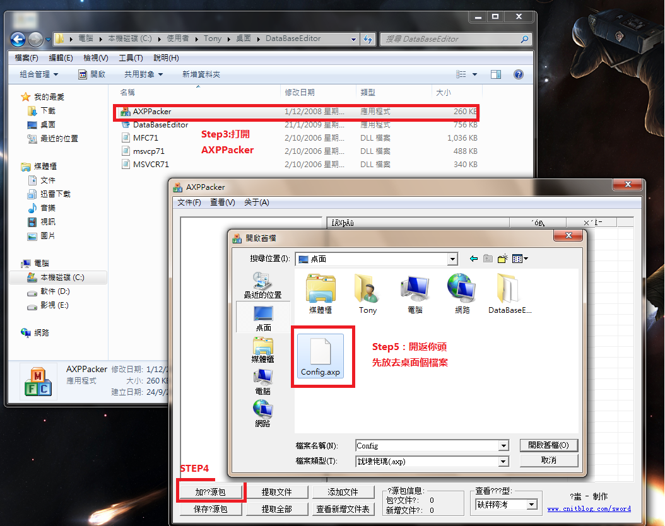Open 檔案(F) menu in Explorer
This screenshot has width=665, height=526.
pos(26,58)
